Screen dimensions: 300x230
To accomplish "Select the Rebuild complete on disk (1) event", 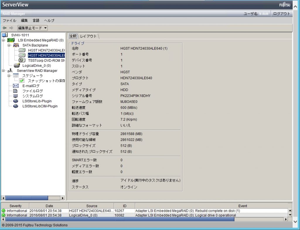I will point(145,211).
